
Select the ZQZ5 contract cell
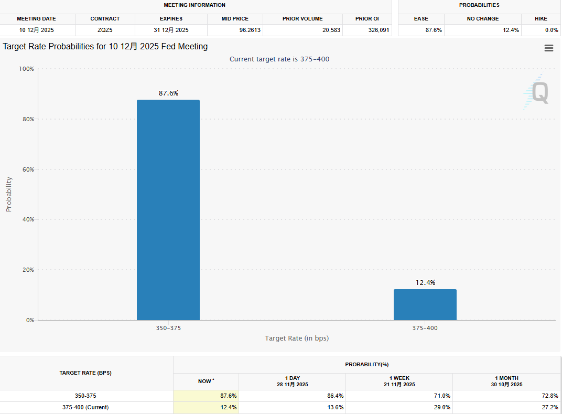tap(105, 30)
